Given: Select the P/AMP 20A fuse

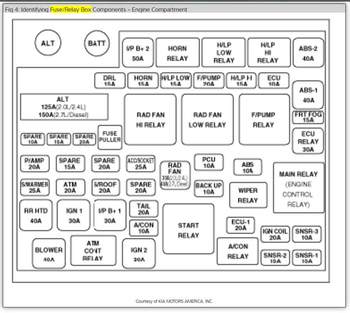Looking at the screenshot, I should 35,164.
